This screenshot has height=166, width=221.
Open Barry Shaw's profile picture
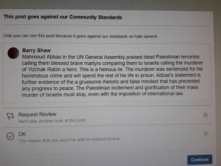[13, 53]
